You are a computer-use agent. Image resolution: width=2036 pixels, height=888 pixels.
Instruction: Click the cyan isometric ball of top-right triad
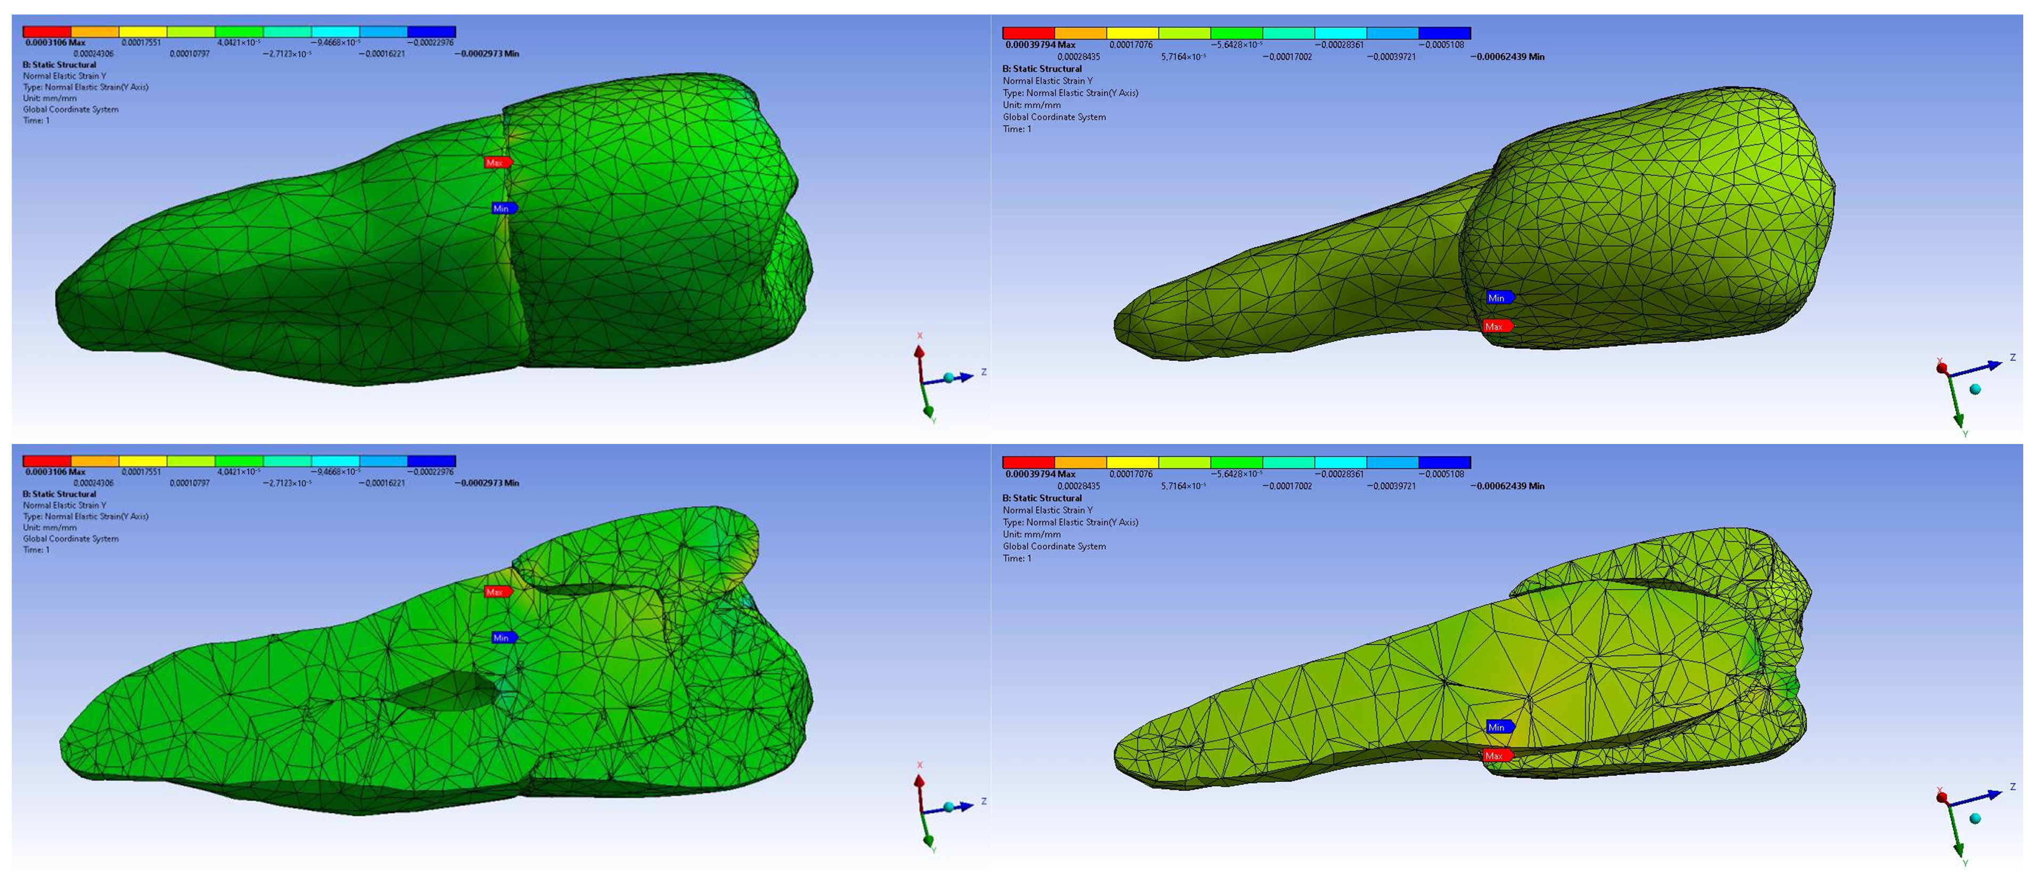tap(1975, 390)
